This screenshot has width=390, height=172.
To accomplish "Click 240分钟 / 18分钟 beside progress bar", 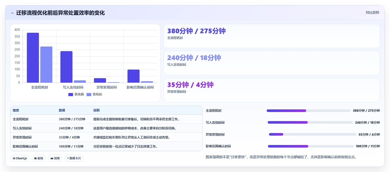I will [367, 123].
